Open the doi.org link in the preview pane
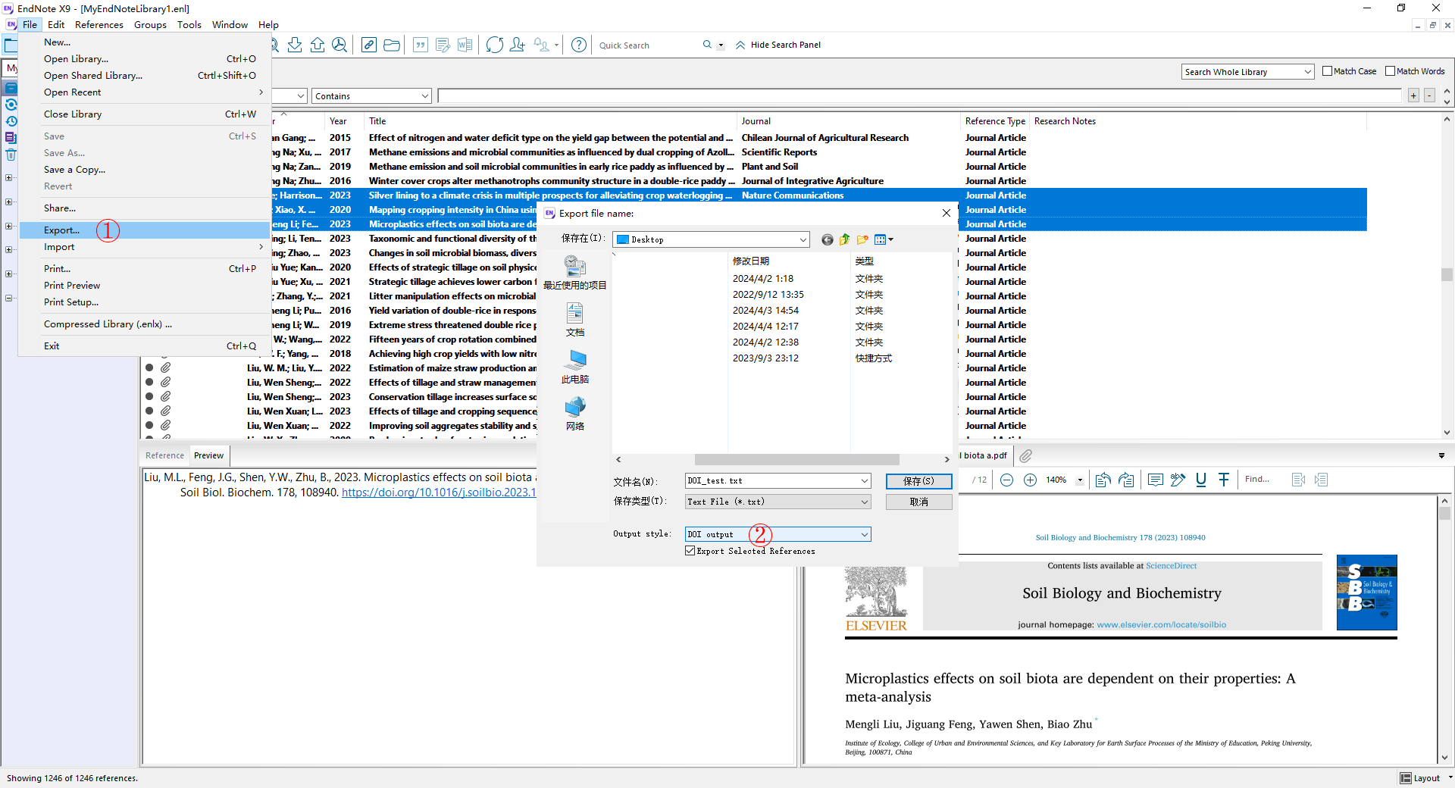This screenshot has width=1455, height=788. (439, 492)
